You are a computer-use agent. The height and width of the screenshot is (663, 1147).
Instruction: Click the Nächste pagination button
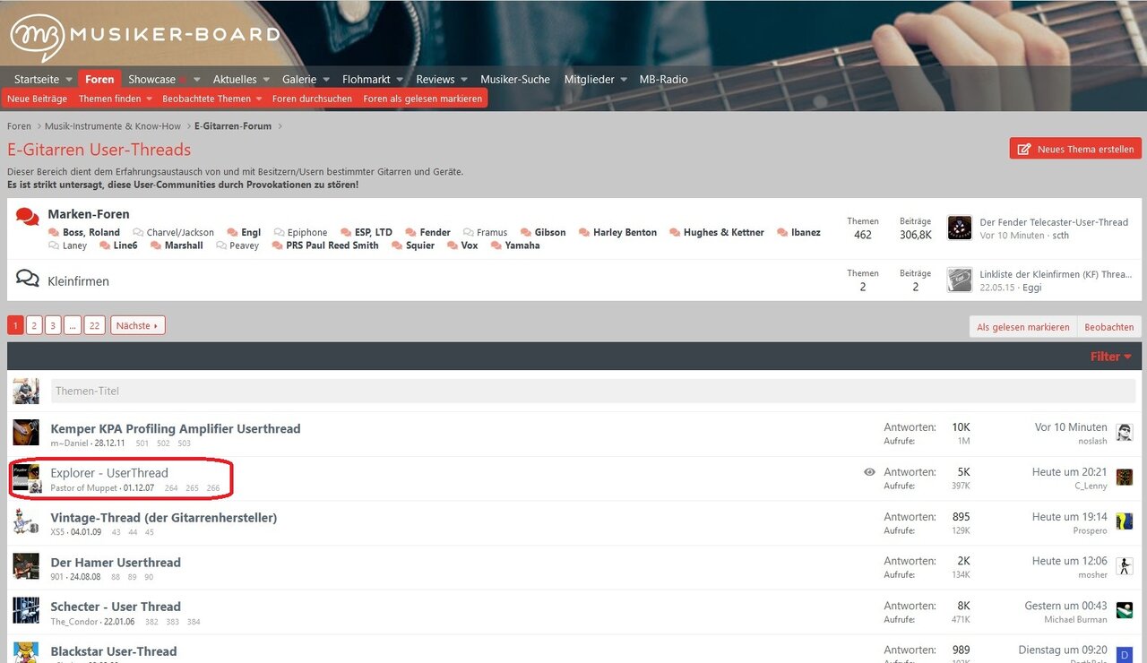tap(138, 325)
